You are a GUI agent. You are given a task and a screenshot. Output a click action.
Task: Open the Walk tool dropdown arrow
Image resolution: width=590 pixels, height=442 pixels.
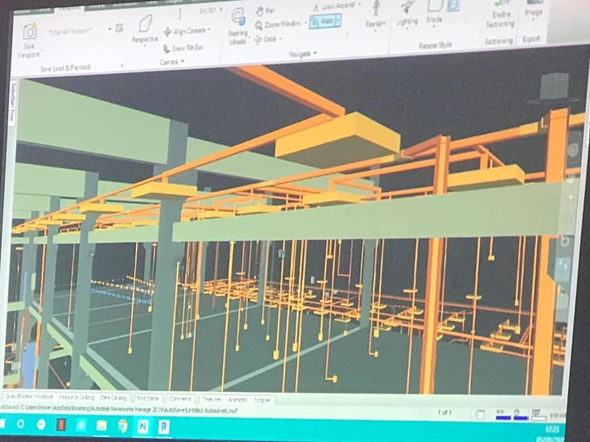(338, 21)
